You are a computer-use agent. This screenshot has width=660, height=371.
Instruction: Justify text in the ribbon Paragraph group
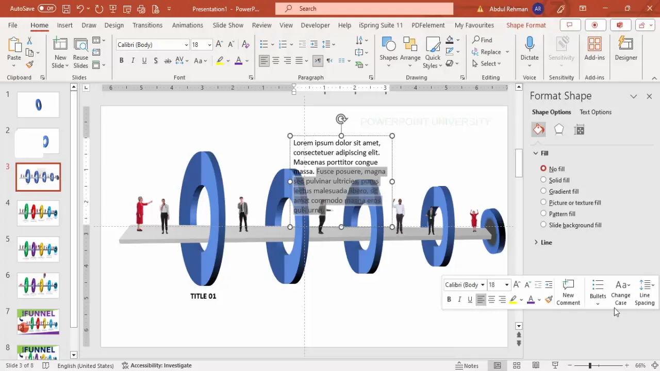pyautogui.click(x=299, y=61)
